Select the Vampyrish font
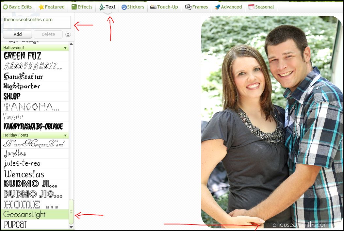 (x=35, y=117)
